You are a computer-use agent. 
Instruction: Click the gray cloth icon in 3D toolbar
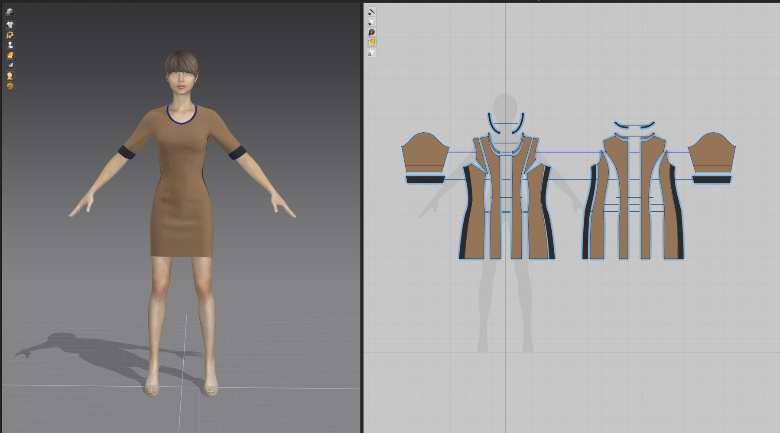coord(10,65)
